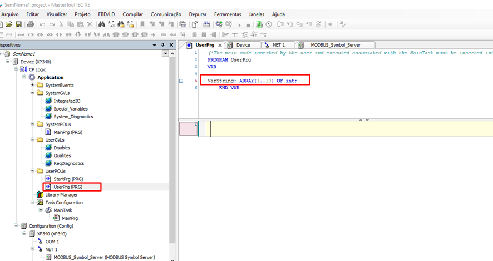The width and height of the screenshot is (493, 261).
Task: Pin the devices panel with pushpin icon
Action: [162, 44]
